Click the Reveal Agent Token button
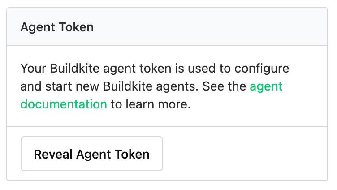 click(92, 154)
